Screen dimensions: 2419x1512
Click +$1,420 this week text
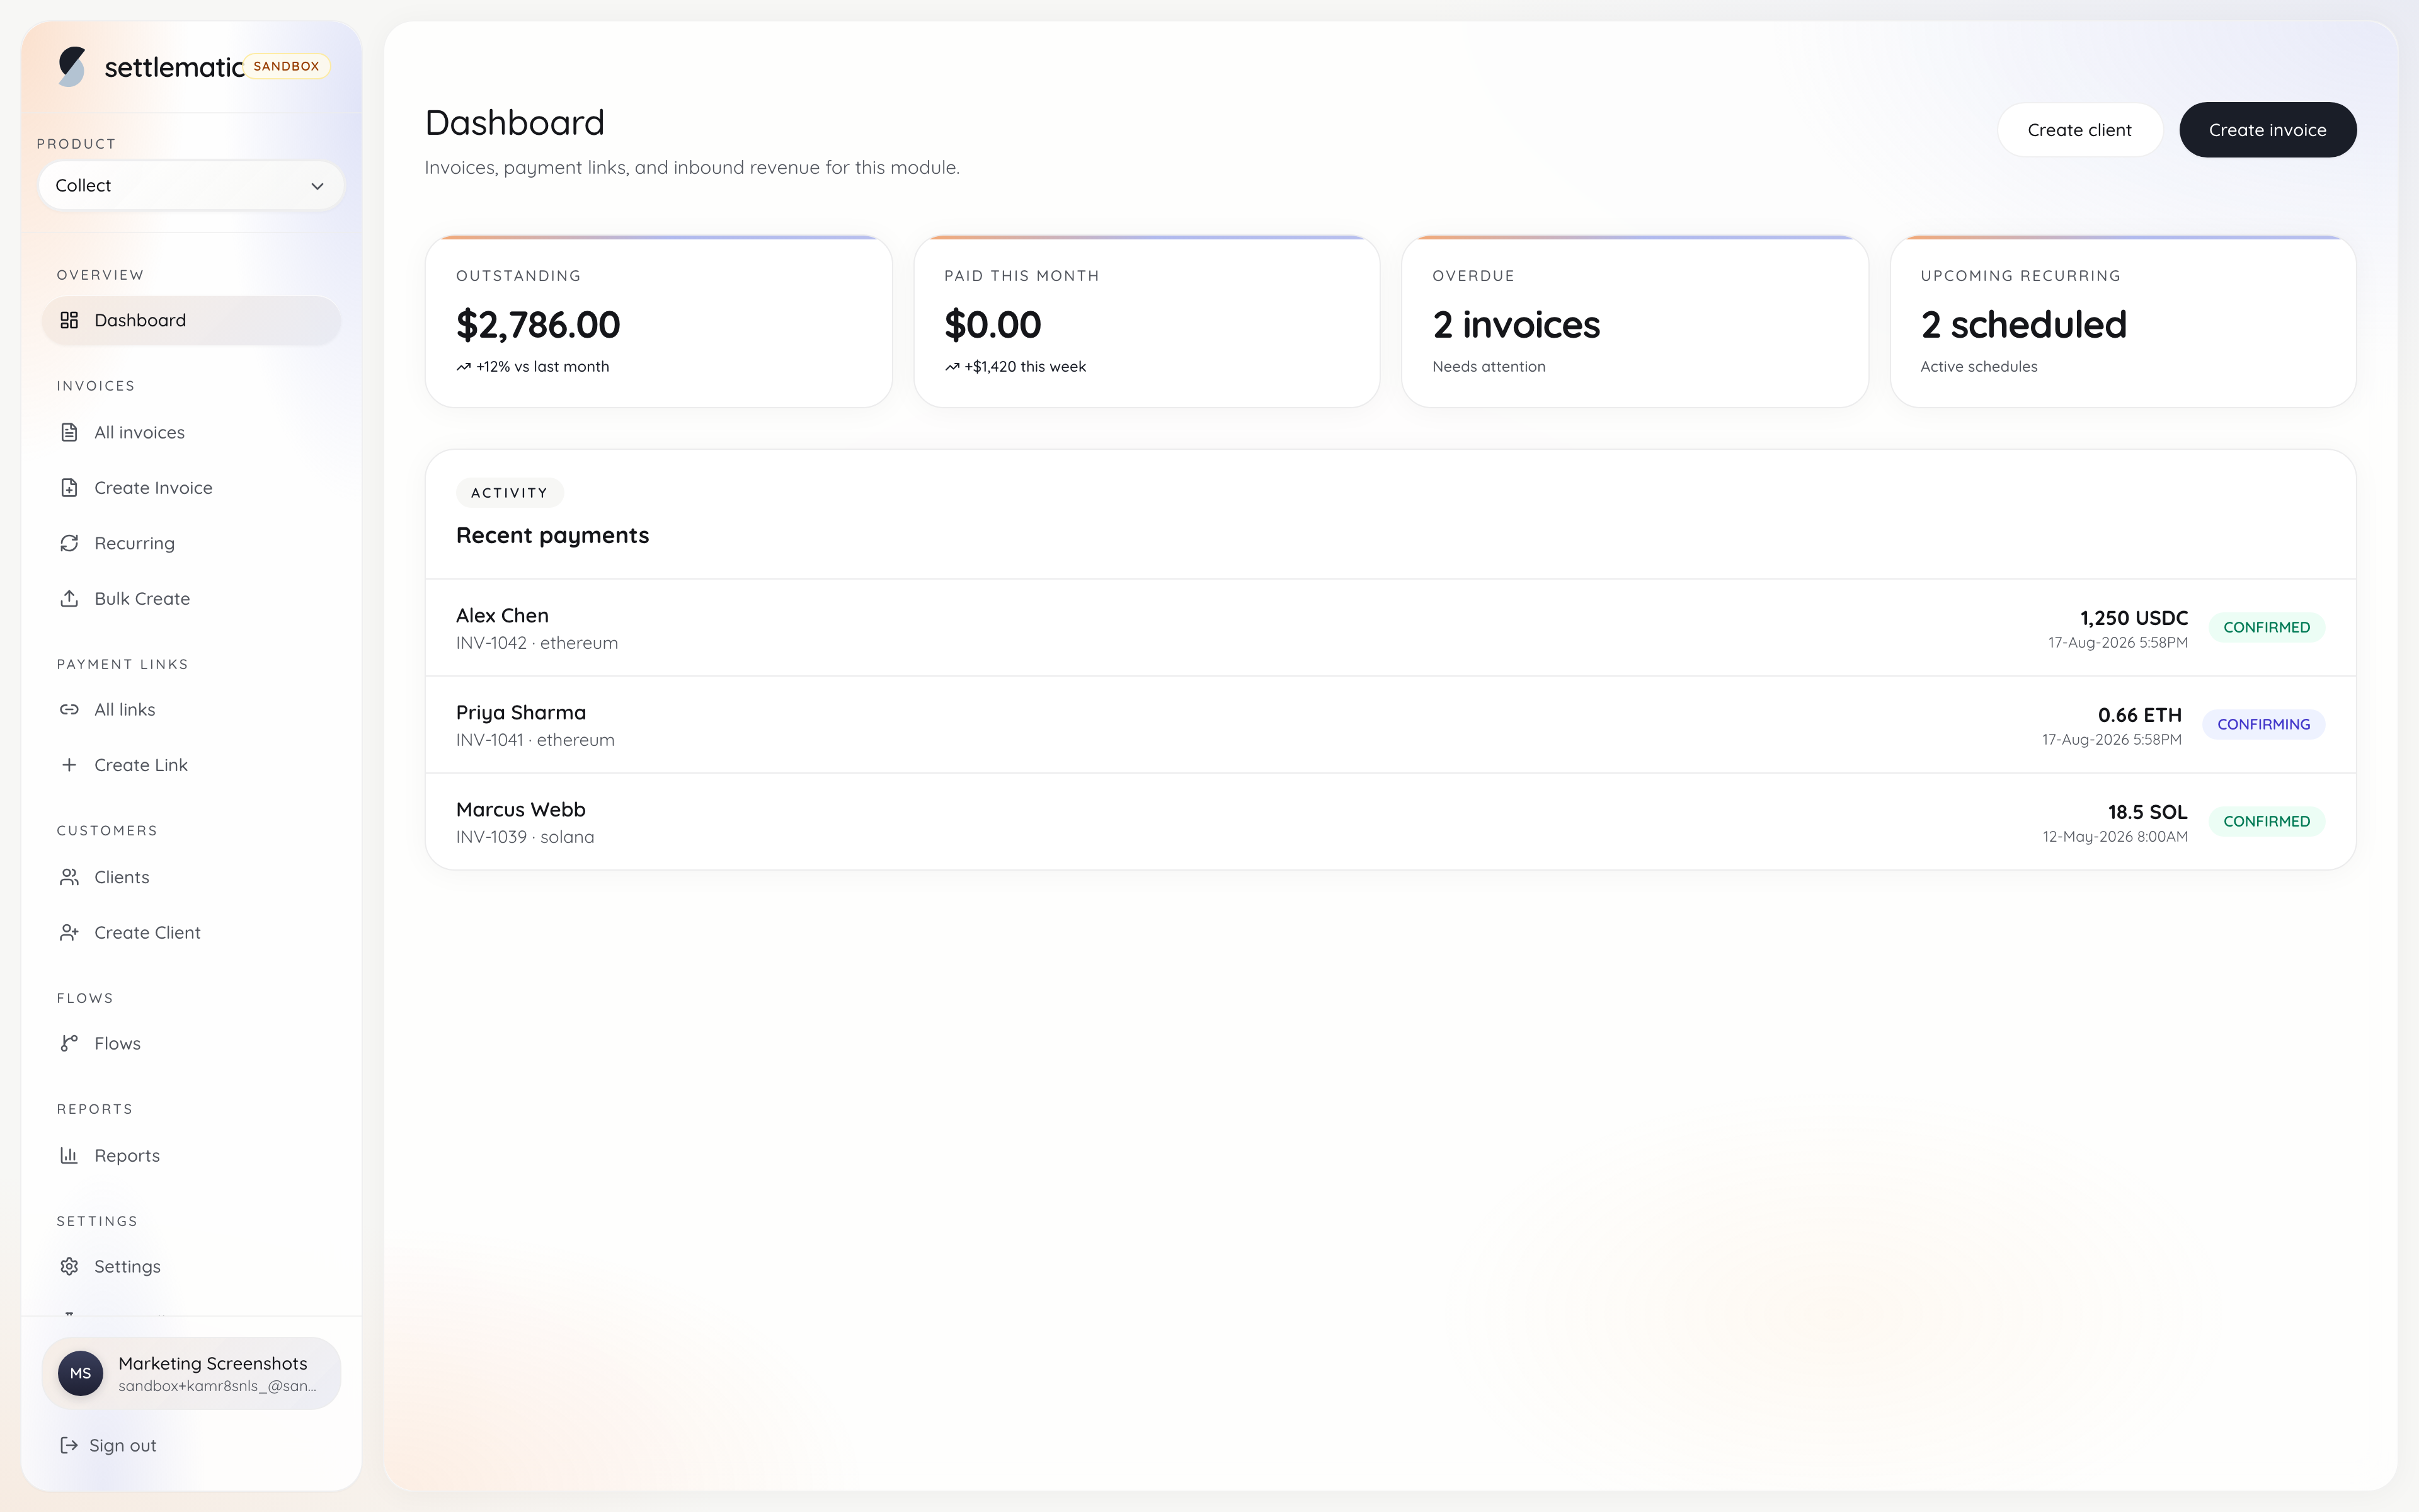point(1024,367)
